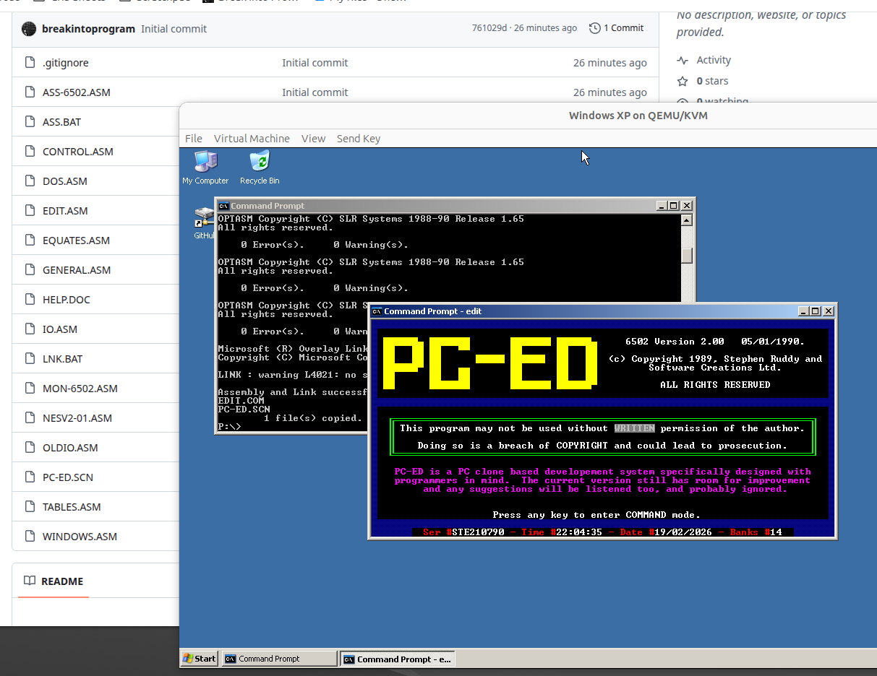This screenshot has width=877, height=676.
Task: Open the View menu
Action: pos(313,139)
